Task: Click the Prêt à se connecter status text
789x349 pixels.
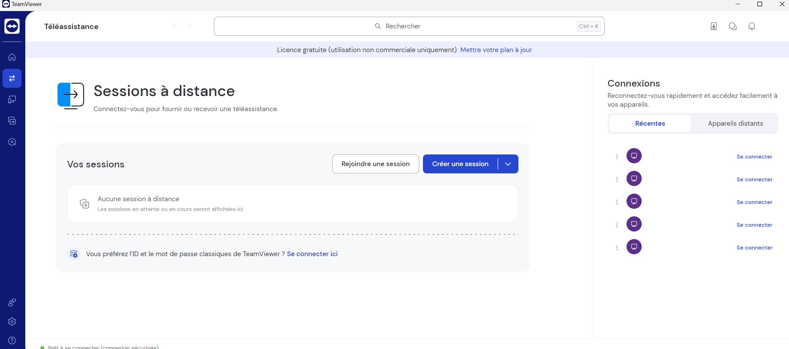Action: 103,347
